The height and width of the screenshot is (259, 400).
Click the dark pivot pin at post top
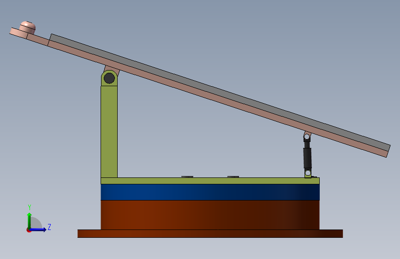tap(109, 78)
